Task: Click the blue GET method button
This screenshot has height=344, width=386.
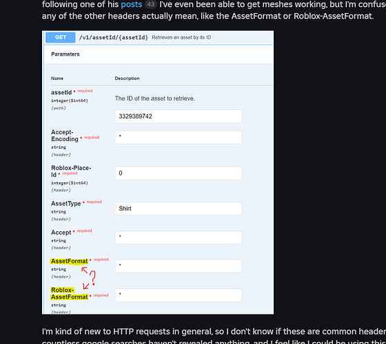Action: (x=61, y=37)
